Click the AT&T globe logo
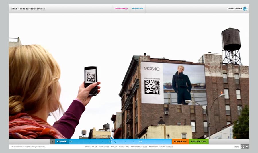 click(245, 9)
